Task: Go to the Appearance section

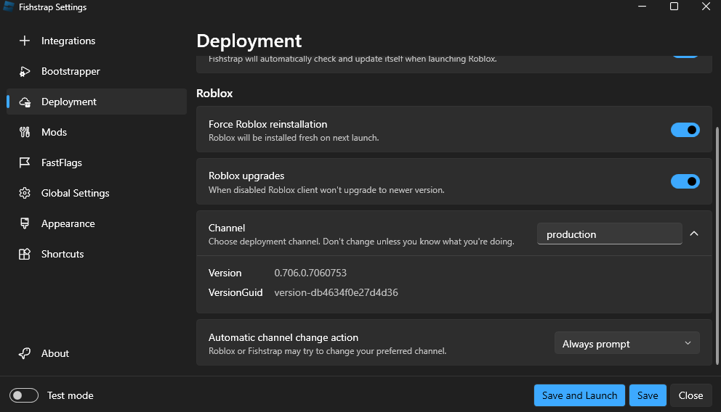Action: click(68, 223)
